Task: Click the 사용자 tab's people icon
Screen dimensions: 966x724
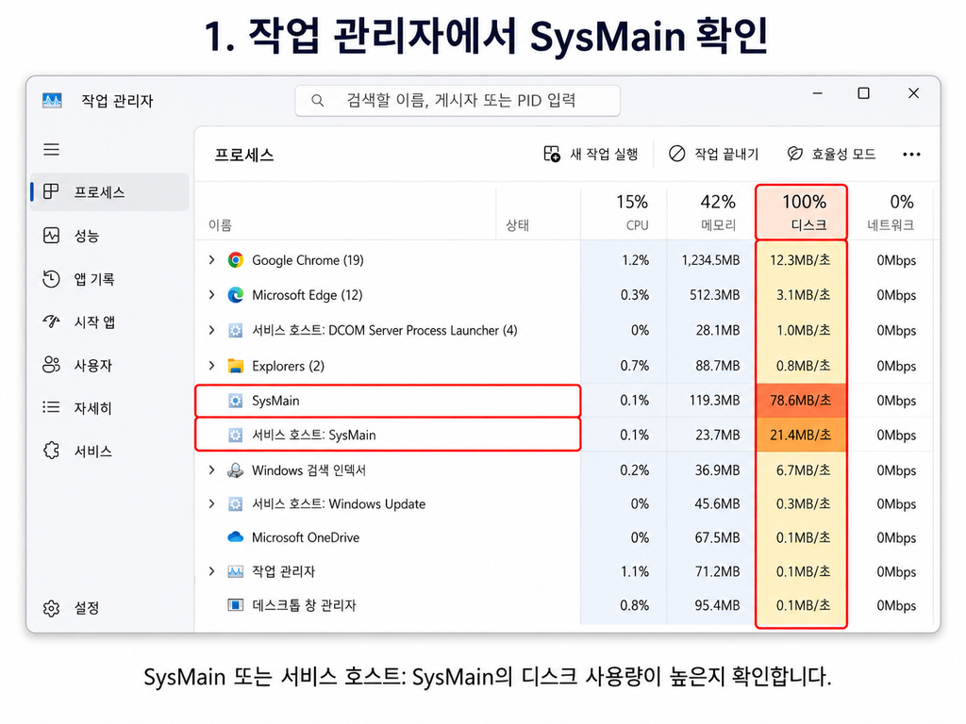Action: tap(51, 365)
